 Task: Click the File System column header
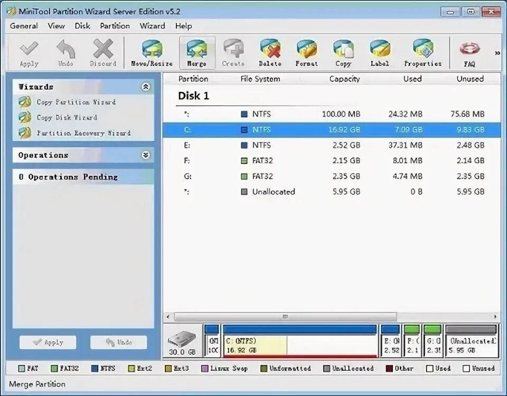(x=260, y=79)
